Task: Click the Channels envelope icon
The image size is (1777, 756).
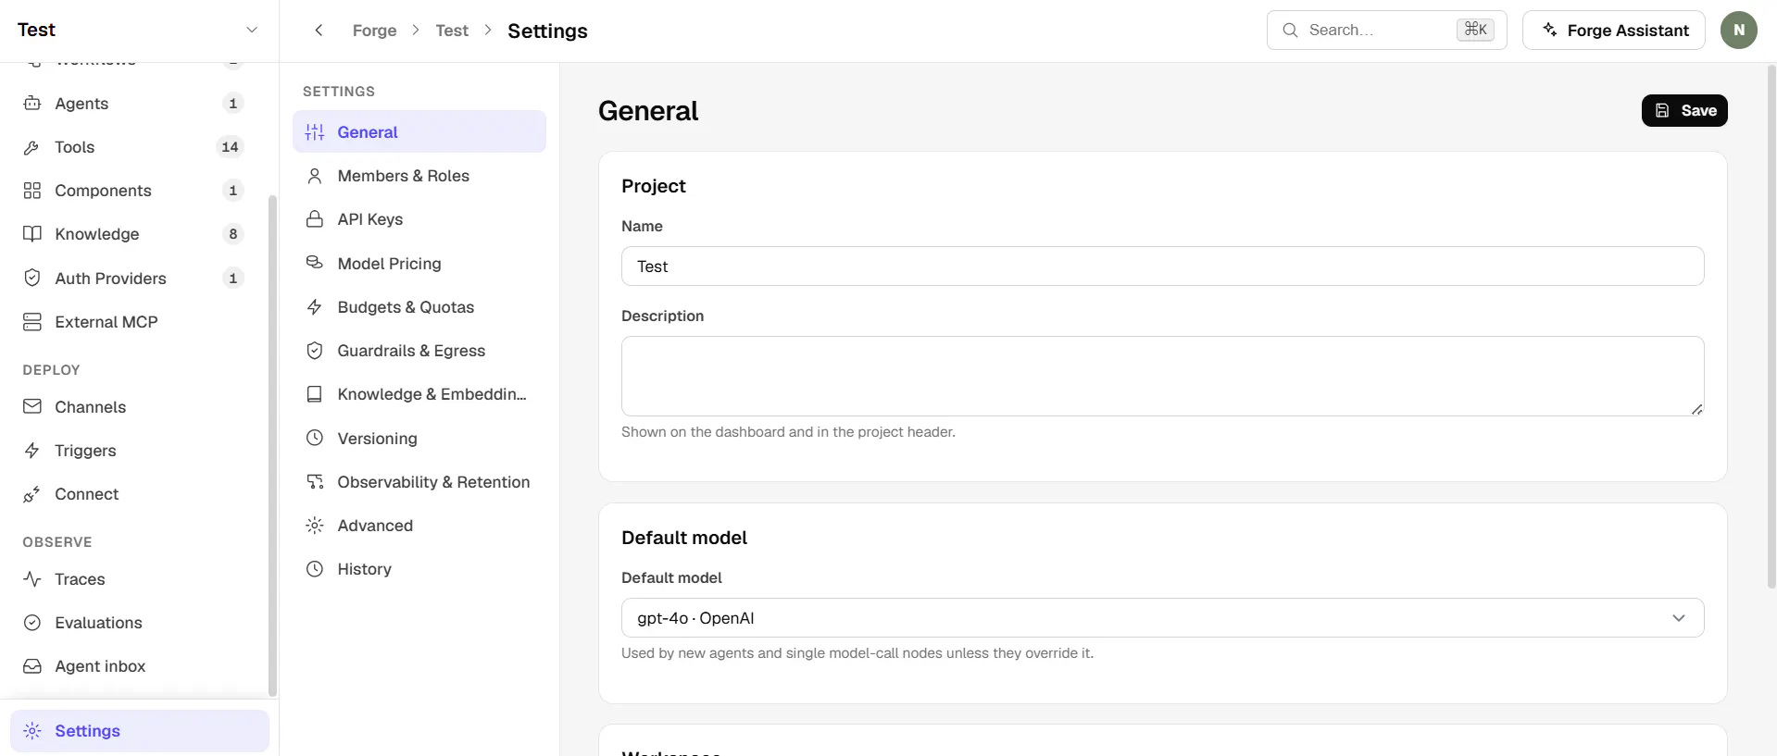Action: (x=32, y=407)
